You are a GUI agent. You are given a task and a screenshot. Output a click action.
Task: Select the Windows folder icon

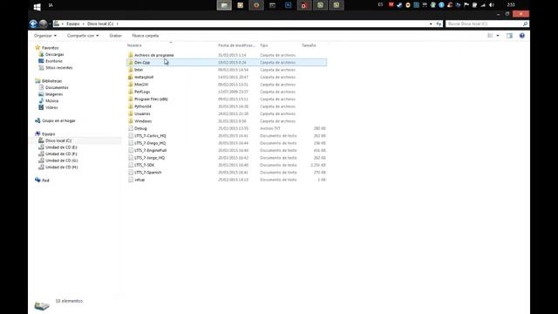(131, 121)
